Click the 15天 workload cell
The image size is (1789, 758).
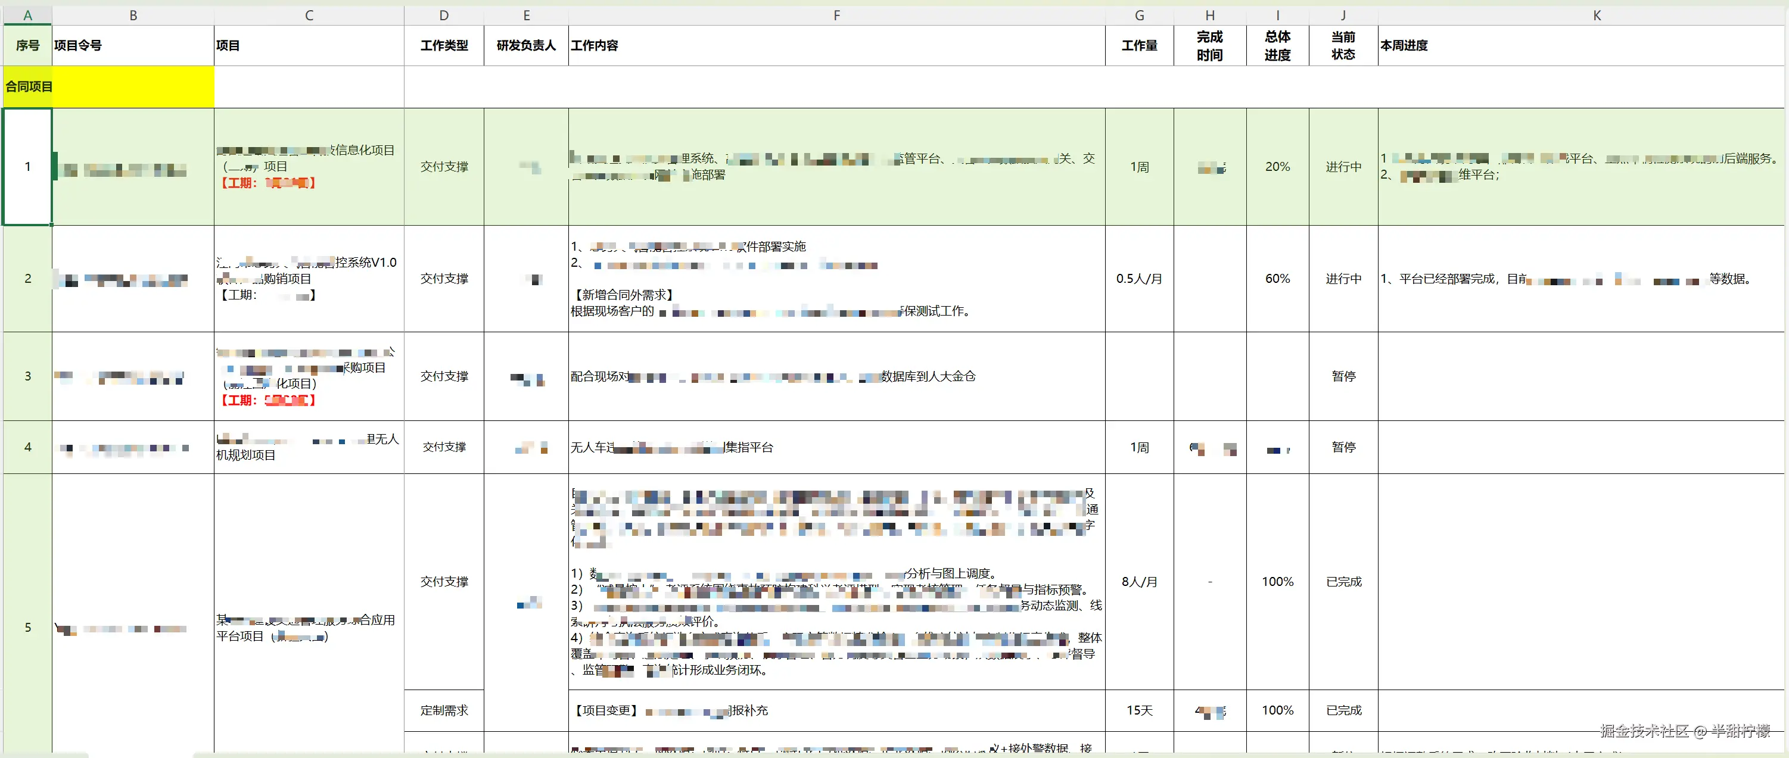click(x=1140, y=710)
